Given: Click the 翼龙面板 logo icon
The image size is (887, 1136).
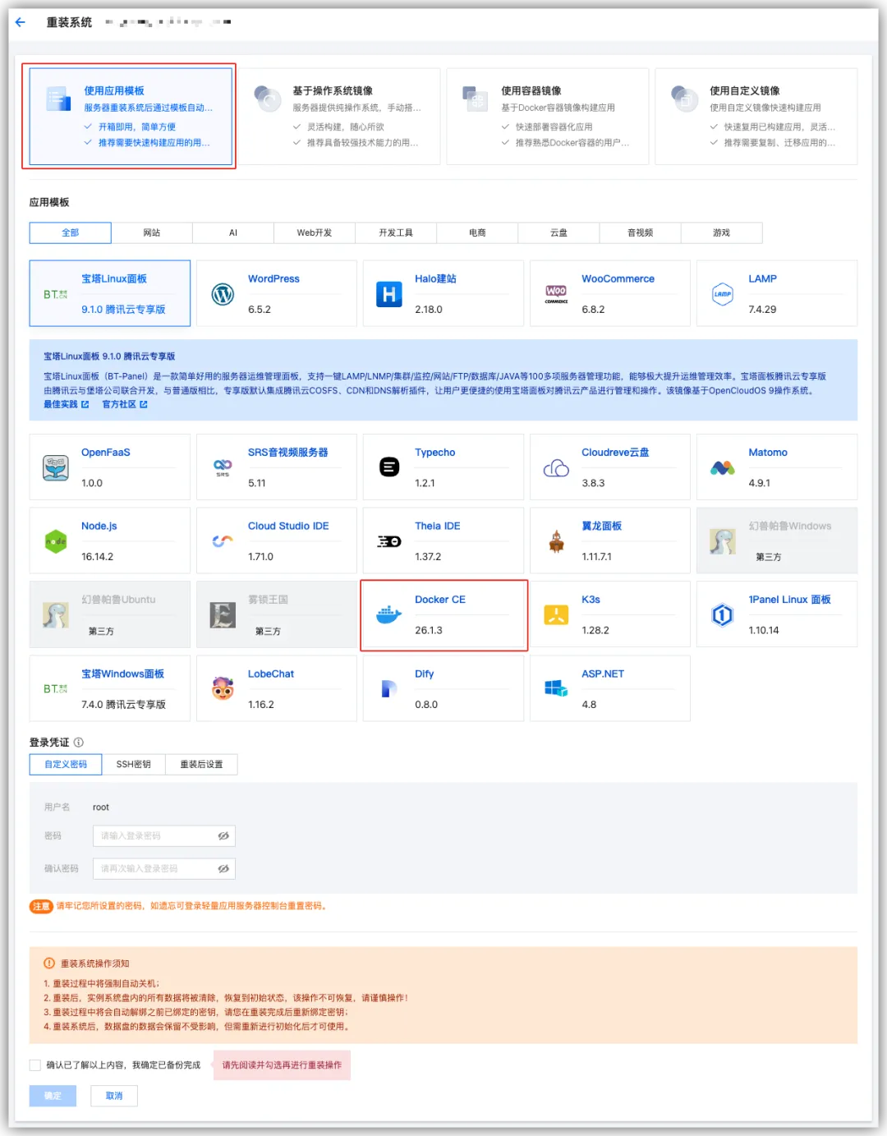Looking at the screenshot, I should 556,541.
